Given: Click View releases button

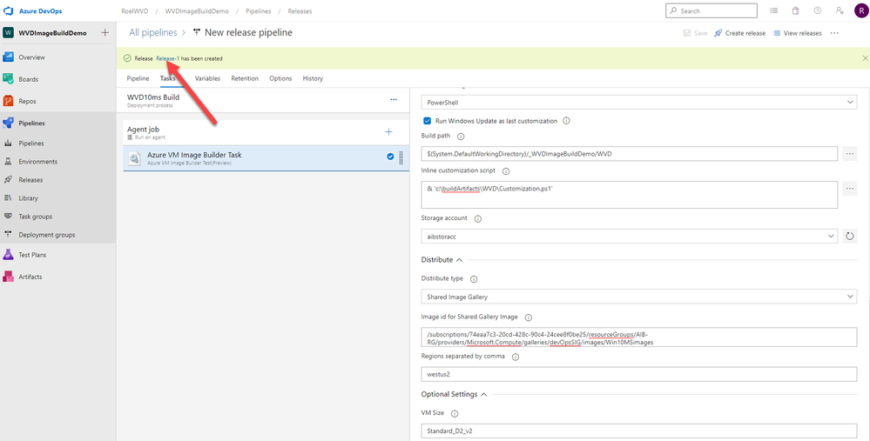Looking at the screenshot, I should [x=798, y=33].
